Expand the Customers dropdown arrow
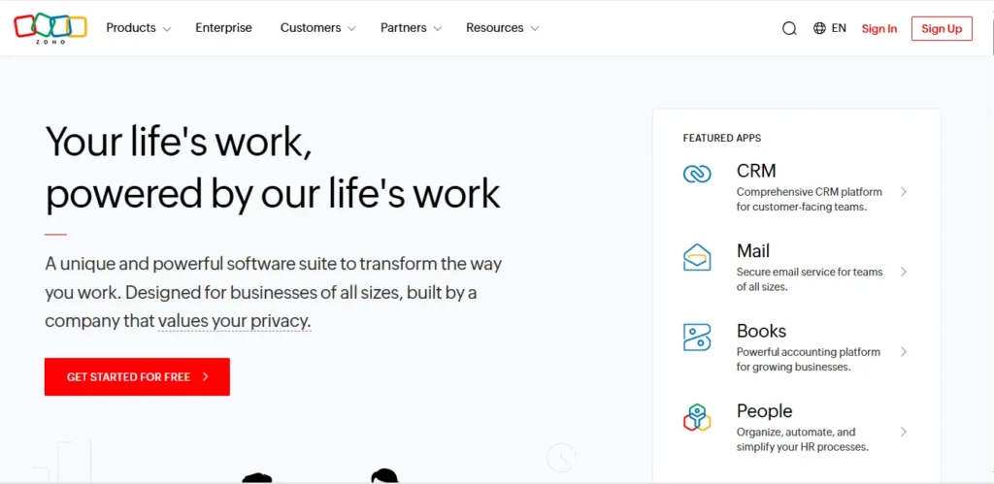This screenshot has height=484, width=994. tap(351, 29)
